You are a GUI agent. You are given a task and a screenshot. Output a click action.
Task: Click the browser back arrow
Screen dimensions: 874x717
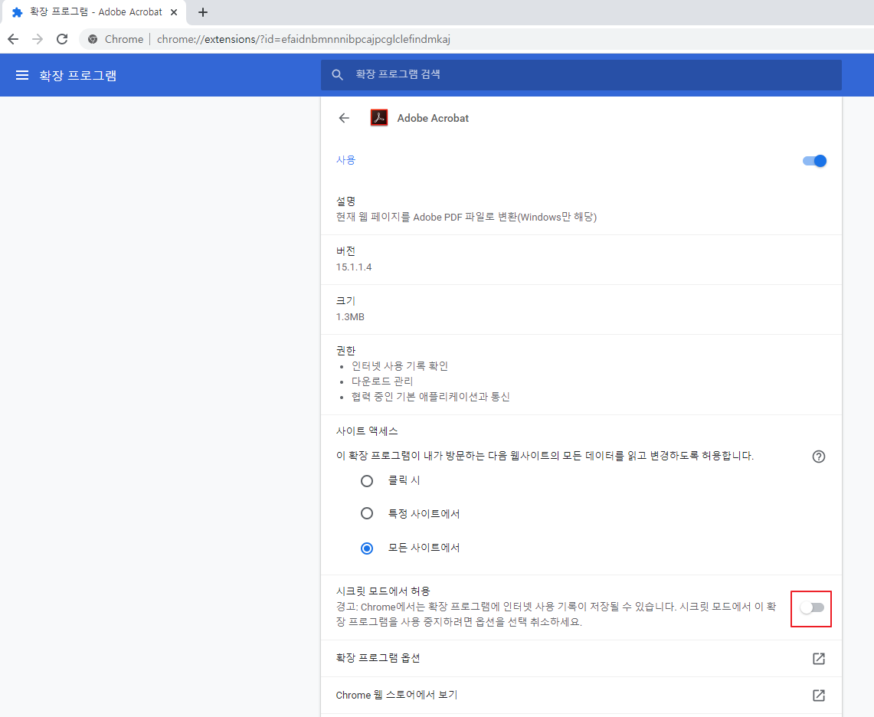point(13,39)
